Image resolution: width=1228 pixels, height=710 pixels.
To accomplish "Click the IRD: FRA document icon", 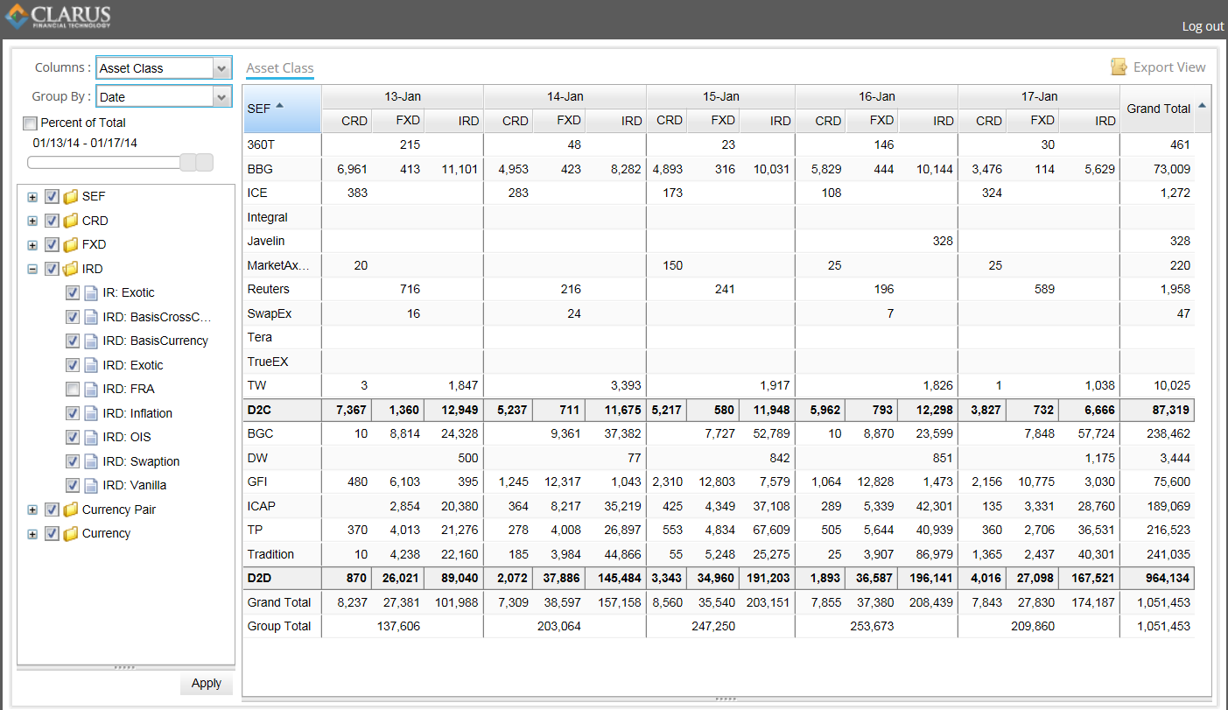I will click(x=91, y=389).
